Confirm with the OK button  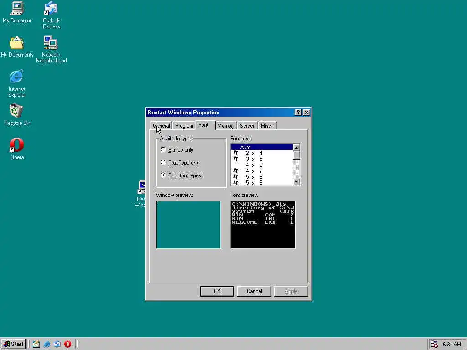point(217,291)
